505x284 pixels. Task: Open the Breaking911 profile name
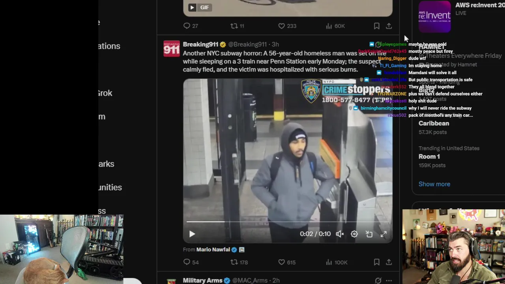pyautogui.click(x=200, y=44)
